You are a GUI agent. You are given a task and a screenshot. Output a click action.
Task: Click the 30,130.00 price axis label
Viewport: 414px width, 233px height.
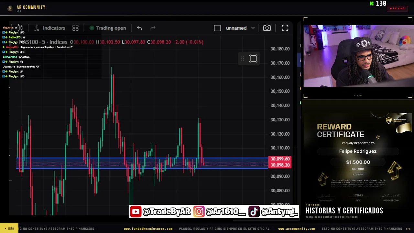point(280,120)
